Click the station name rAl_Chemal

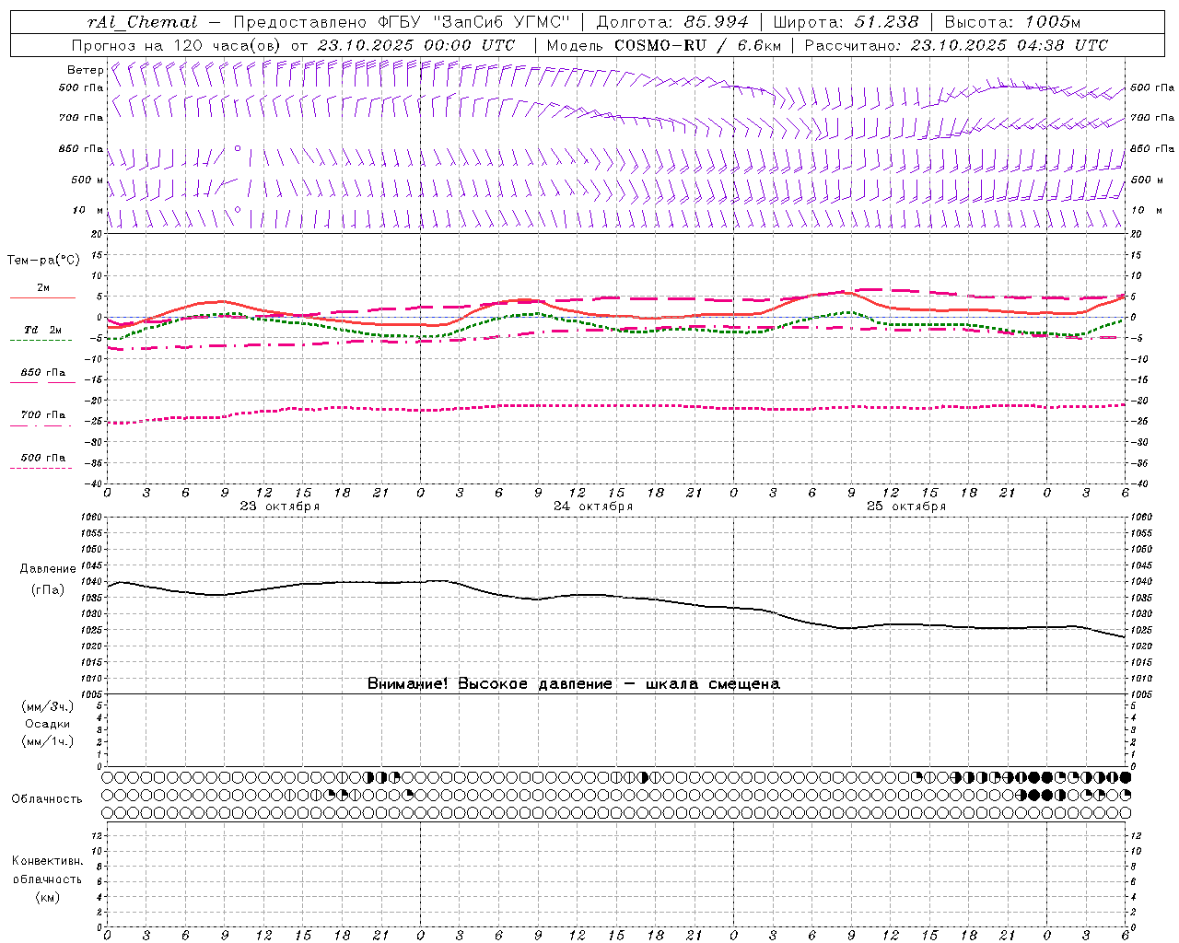142,22
